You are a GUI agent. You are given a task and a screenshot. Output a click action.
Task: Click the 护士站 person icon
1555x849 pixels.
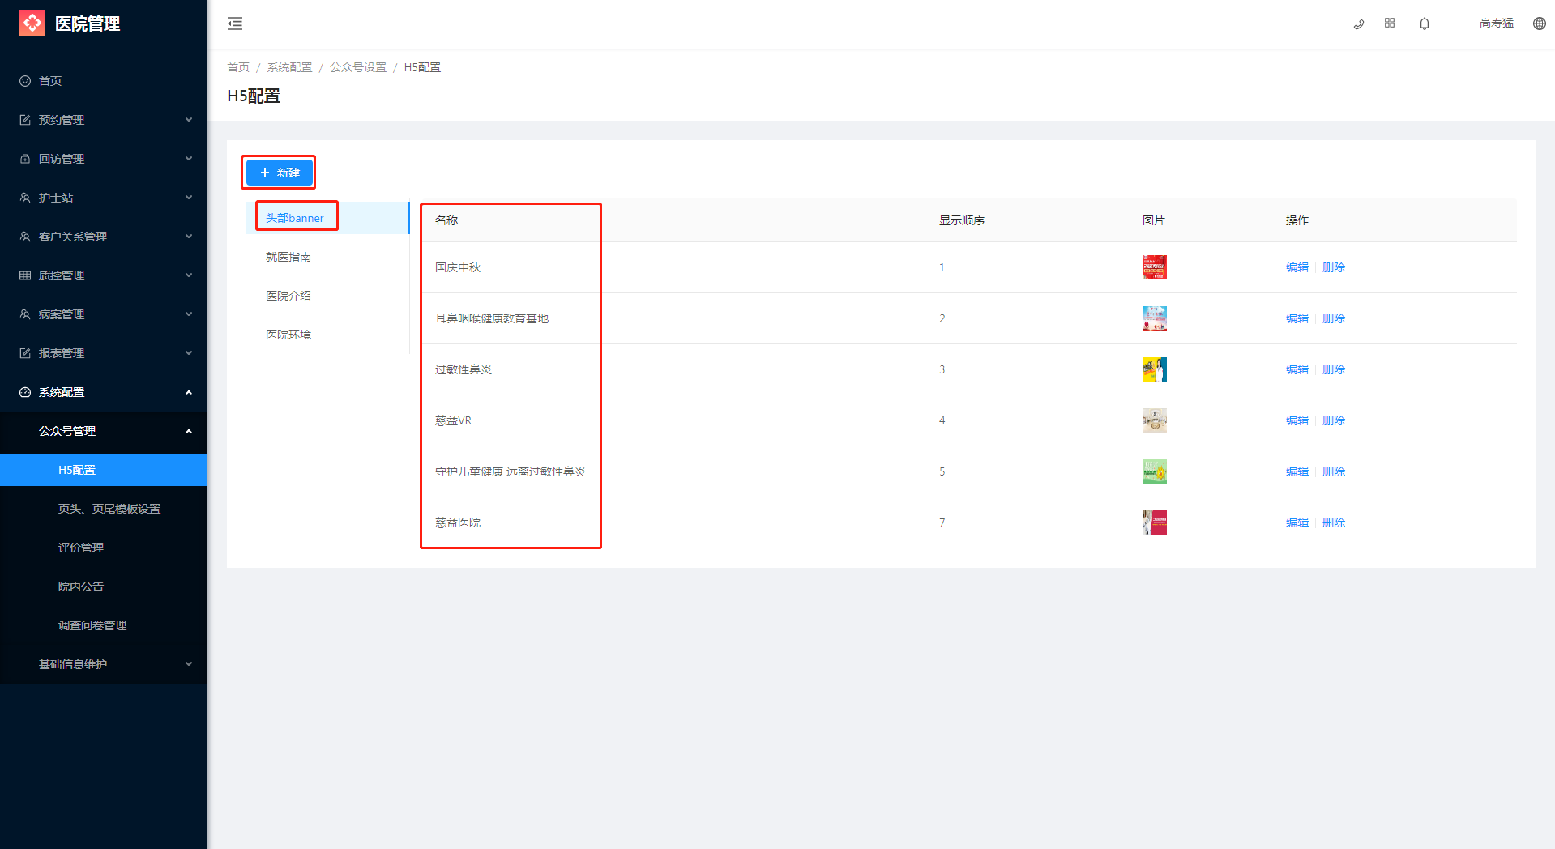tap(25, 198)
